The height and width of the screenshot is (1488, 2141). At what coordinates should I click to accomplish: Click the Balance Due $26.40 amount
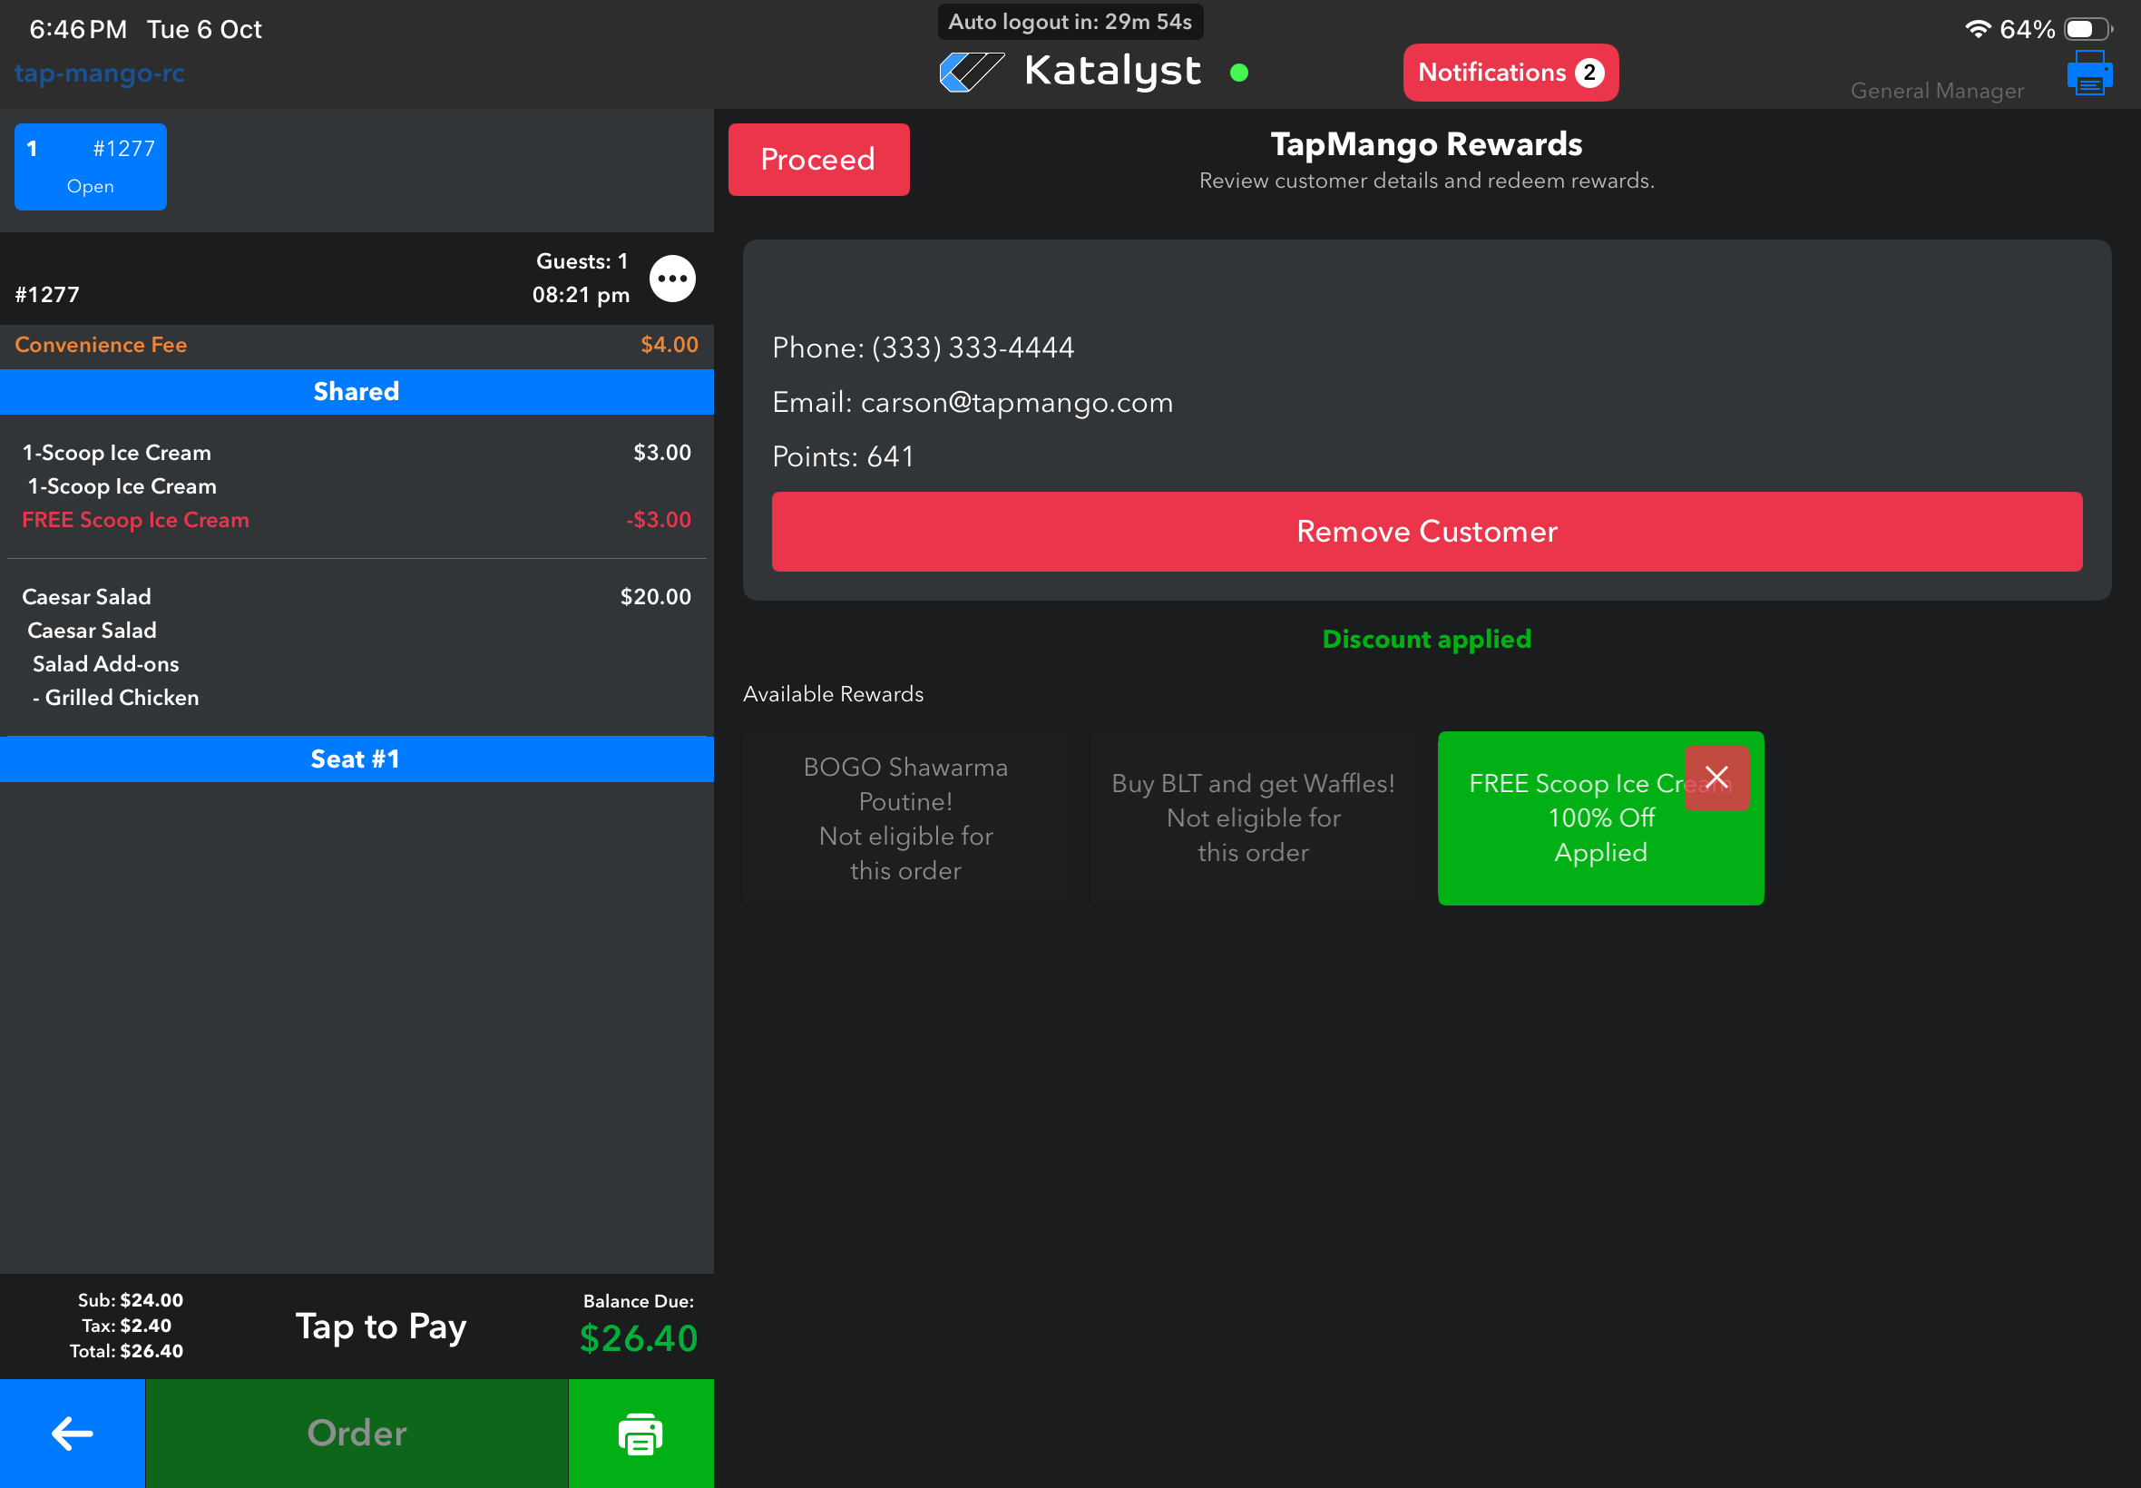pyautogui.click(x=639, y=1338)
